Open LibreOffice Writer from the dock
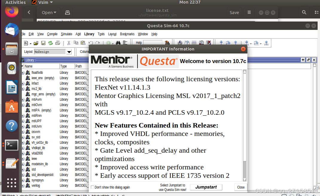The width and height of the screenshot is (320, 196). coord(11,87)
